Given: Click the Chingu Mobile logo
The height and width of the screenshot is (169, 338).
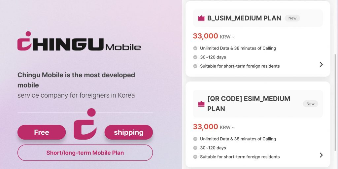Looking at the screenshot, I should click(x=79, y=42).
